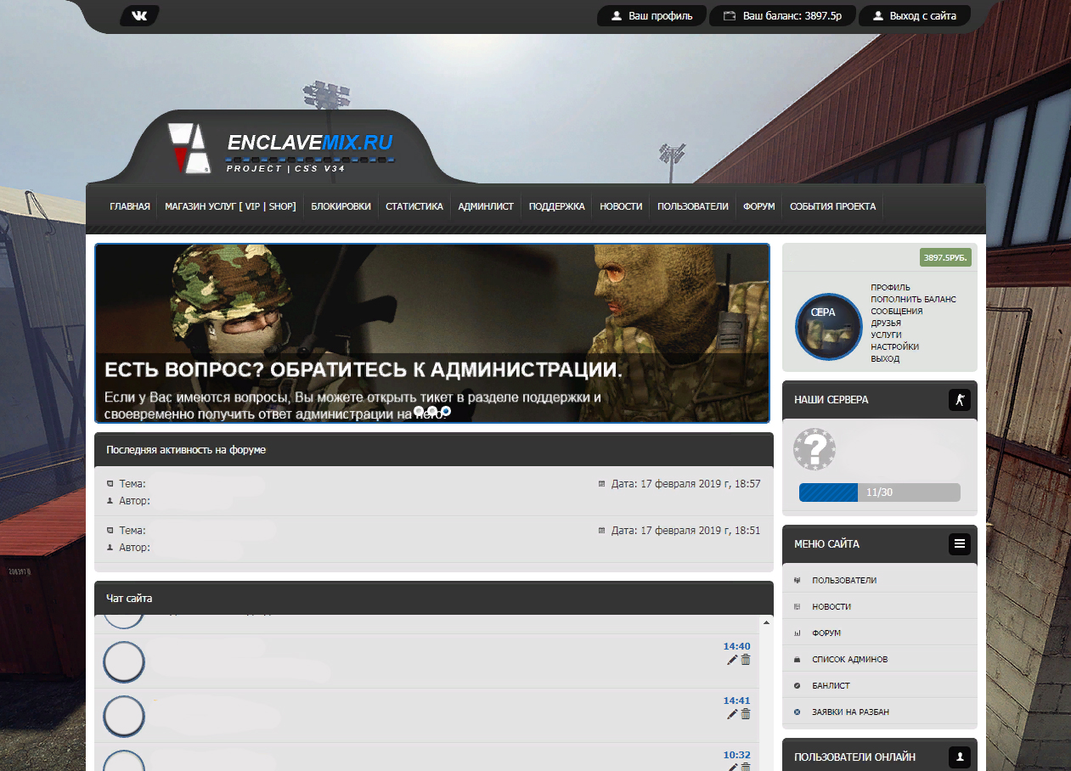Screen dimensions: 1071x771
Task: Click the 10:32 chat timestamp
Action: pyautogui.click(x=736, y=755)
